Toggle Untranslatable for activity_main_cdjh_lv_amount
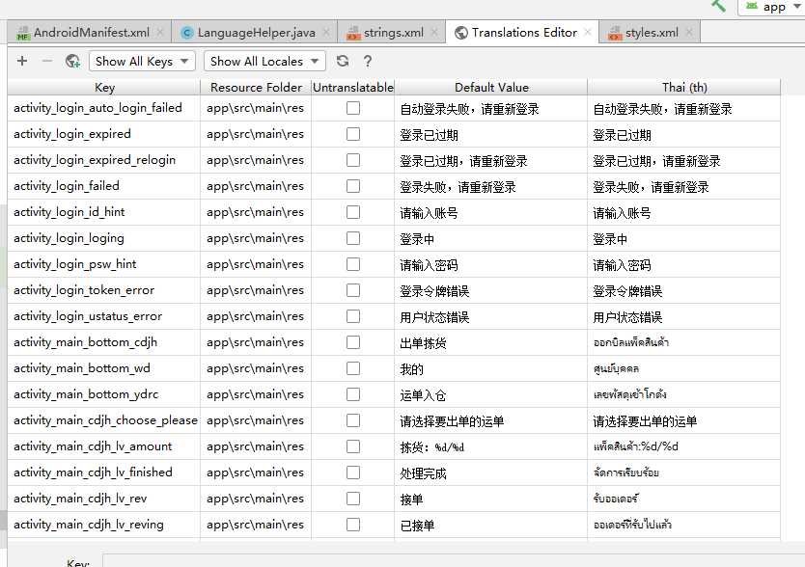Image resolution: width=805 pixels, height=567 pixels. pos(353,446)
